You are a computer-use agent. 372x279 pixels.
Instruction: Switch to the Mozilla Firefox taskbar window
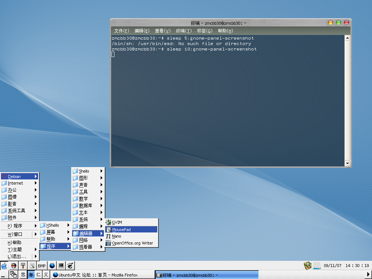coord(103,275)
